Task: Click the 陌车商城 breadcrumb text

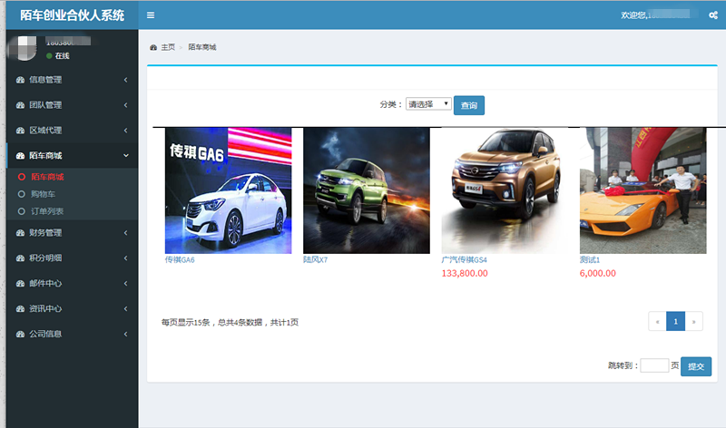Action: pos(201,47)
